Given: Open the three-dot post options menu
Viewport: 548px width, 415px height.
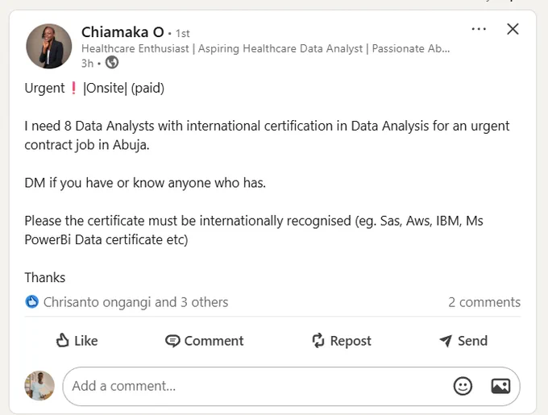Looking at the screenshot, I should pos(479,29).
